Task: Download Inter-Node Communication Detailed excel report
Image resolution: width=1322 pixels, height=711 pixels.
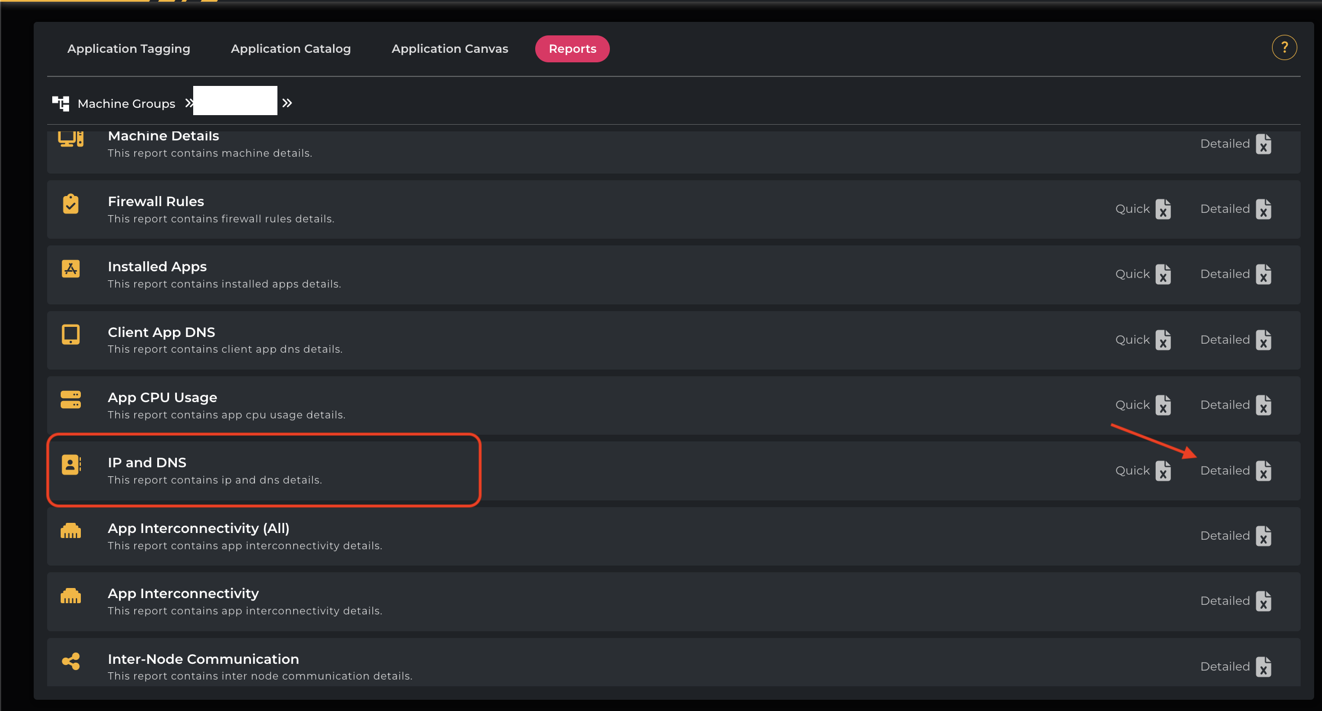Action: (1263, 667)
